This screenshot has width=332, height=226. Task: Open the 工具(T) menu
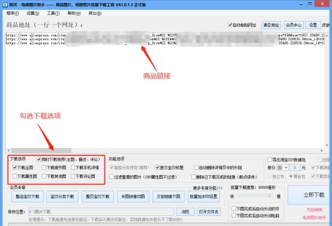tap(53, 13)
